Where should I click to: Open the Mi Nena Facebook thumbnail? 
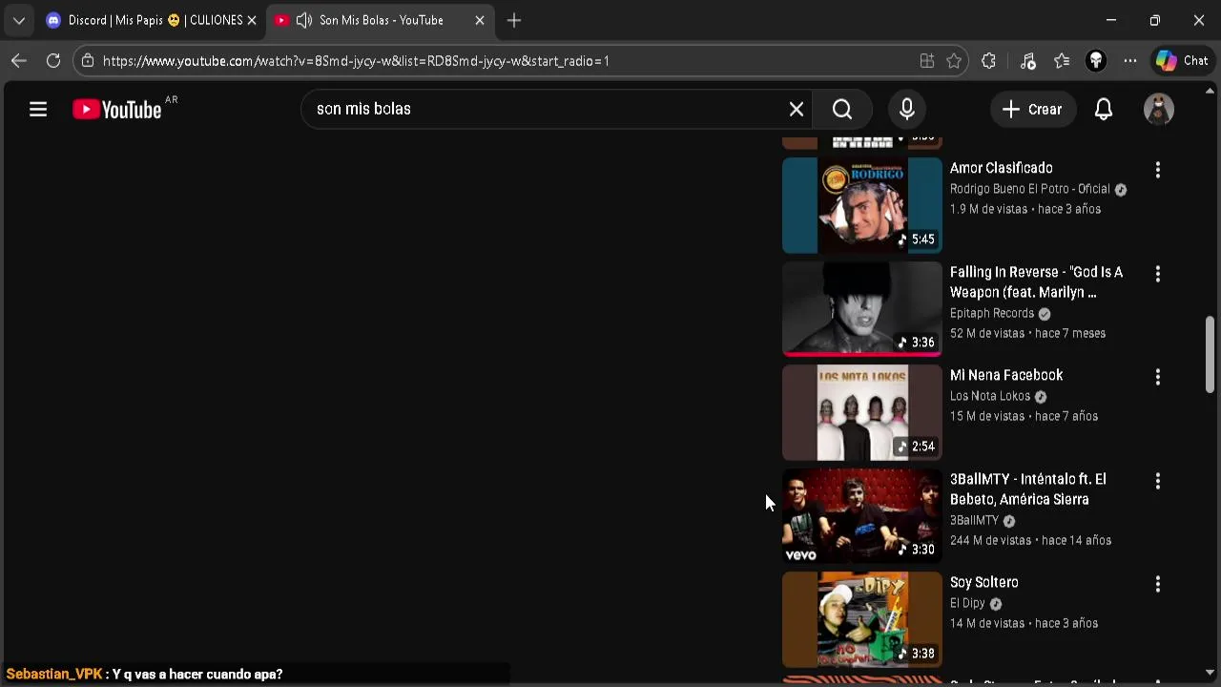click(x=862, y=412)
